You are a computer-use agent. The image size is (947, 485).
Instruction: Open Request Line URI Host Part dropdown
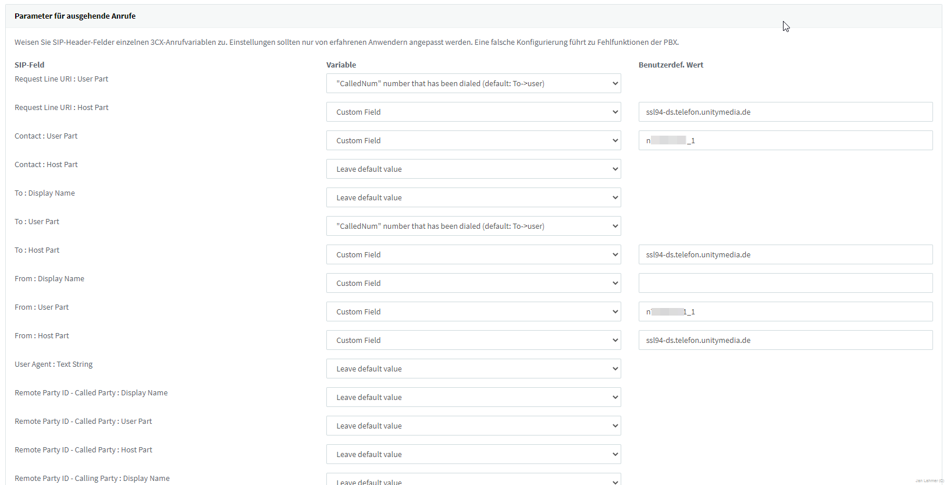coord(473,112)
